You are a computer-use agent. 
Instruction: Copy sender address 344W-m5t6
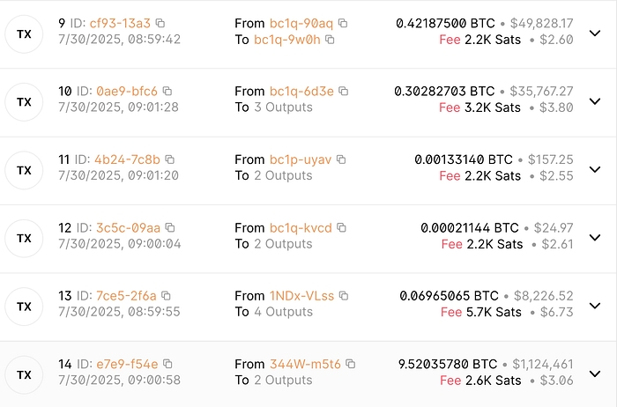point(350,364)
